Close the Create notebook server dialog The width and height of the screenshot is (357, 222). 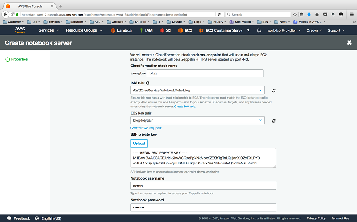349,42
